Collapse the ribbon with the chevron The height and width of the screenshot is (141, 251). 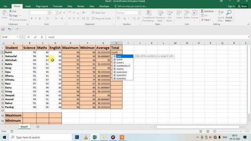click(248, 24)
